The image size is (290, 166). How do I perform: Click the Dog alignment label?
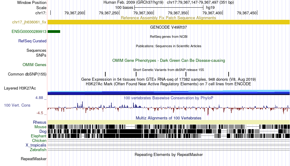(x=43, y=131)
